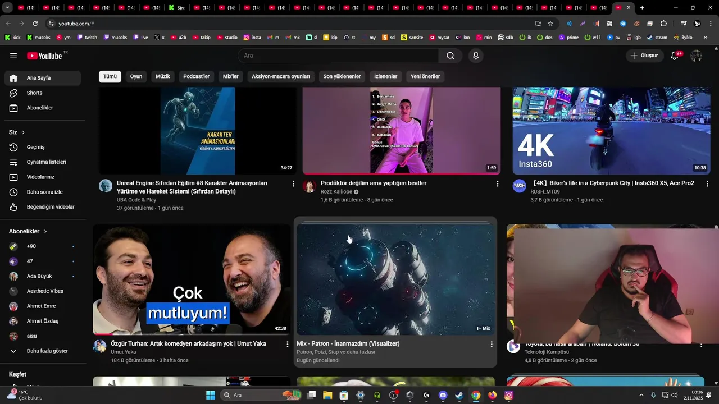
Task: Select the Podcast'ler filter chip
Action: click(x=197, y=76)
